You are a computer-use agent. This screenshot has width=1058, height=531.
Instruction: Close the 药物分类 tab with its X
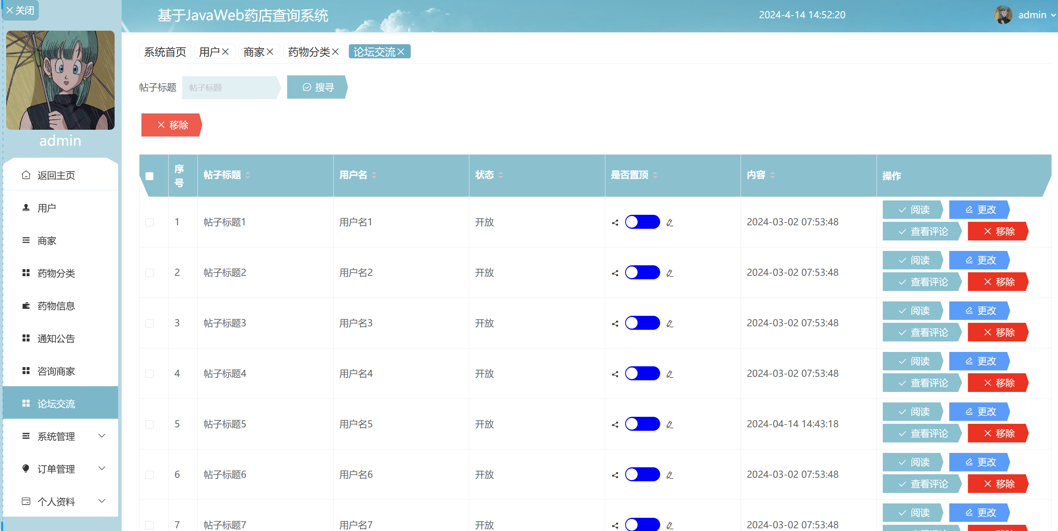[x=336, y=52]
